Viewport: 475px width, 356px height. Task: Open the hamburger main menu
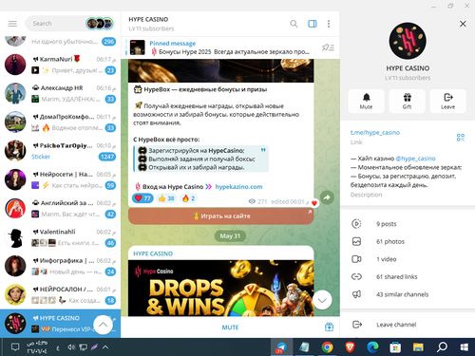point(12,24)
